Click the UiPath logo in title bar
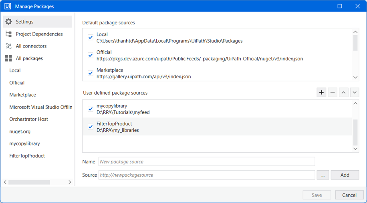 pos(8,6)
